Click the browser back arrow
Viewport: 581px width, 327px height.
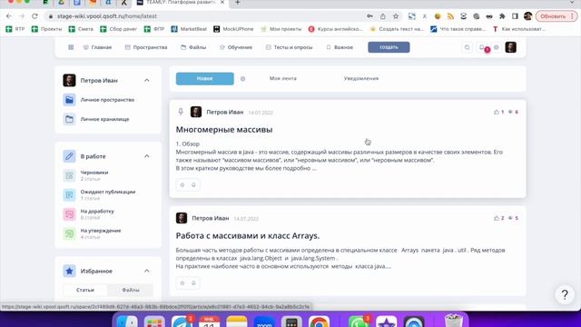tap(9, 16)
